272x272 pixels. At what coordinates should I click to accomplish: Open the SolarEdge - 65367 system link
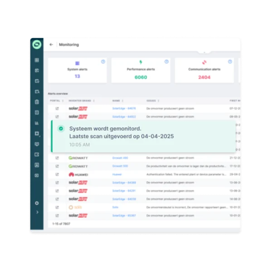(124, 215)
